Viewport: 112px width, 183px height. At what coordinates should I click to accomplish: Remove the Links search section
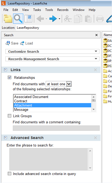point(95,70)
